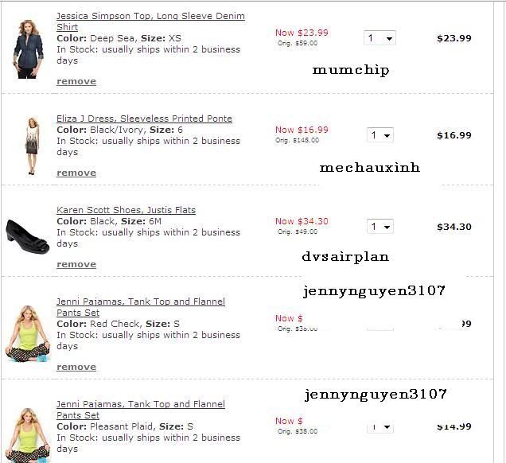Click the Jessica Simpson denim shirt thumbnail

[29, 49]
